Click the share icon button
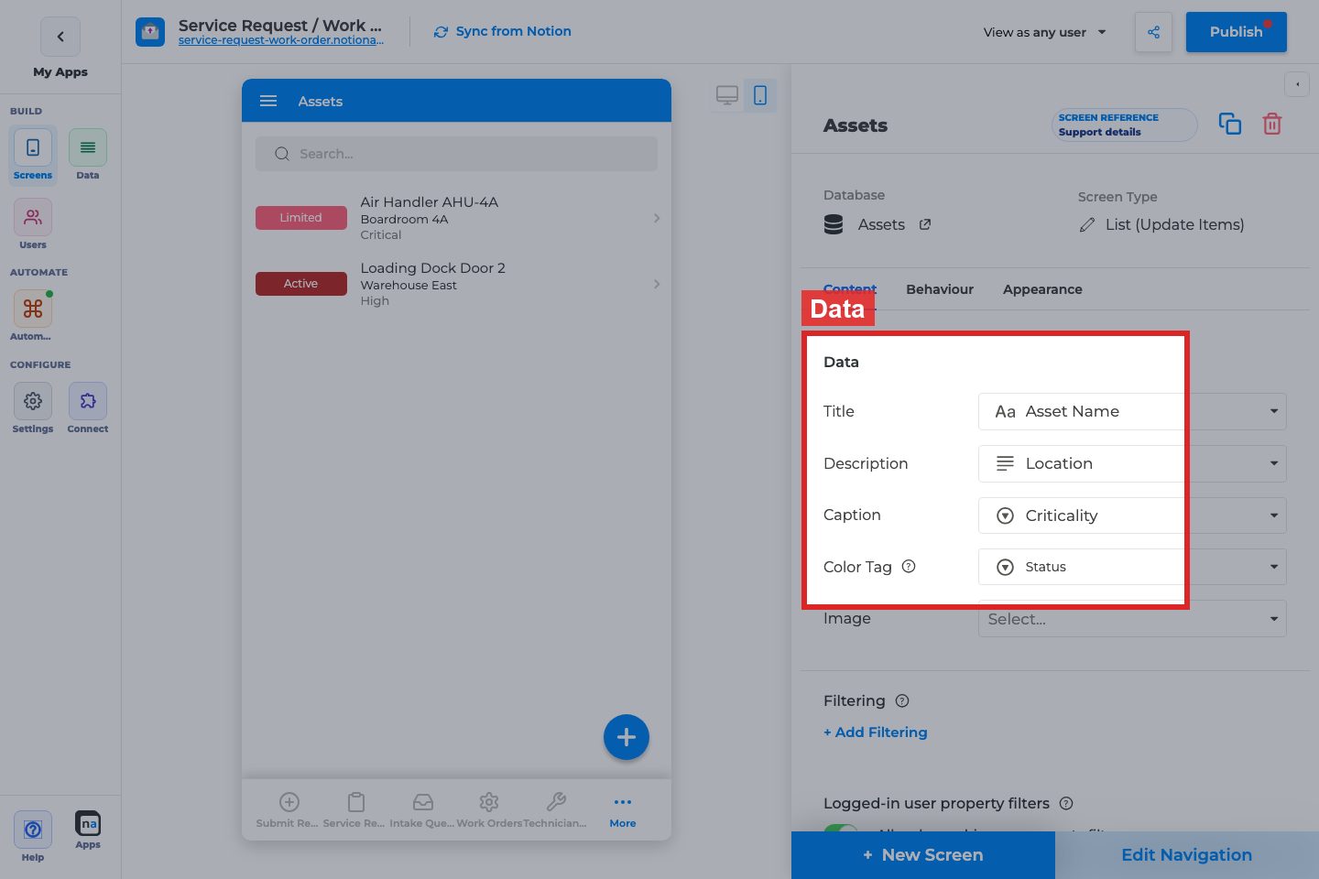Image resolution: width=1319 pixels, height=879 pixels. click(1153, 32)
